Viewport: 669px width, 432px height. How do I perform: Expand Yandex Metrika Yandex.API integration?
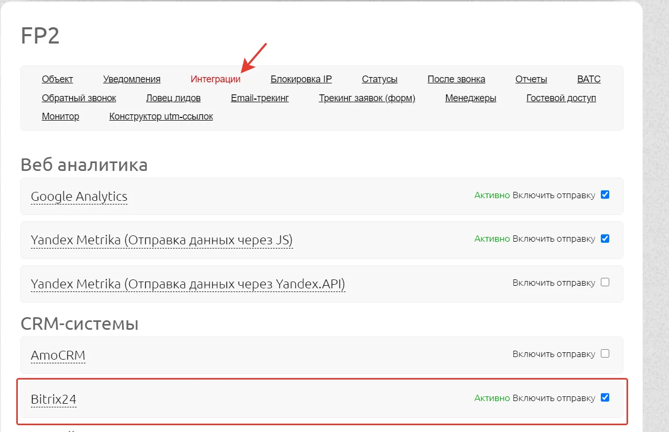point(188,284)
